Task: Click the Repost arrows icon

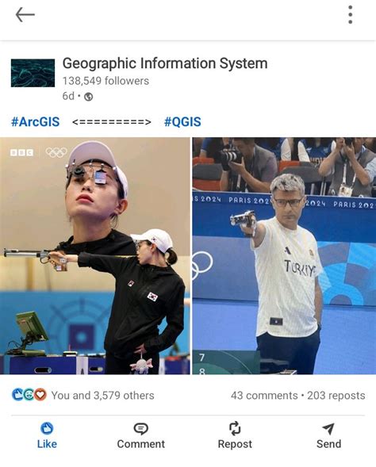Action: [x=235, y=428]
